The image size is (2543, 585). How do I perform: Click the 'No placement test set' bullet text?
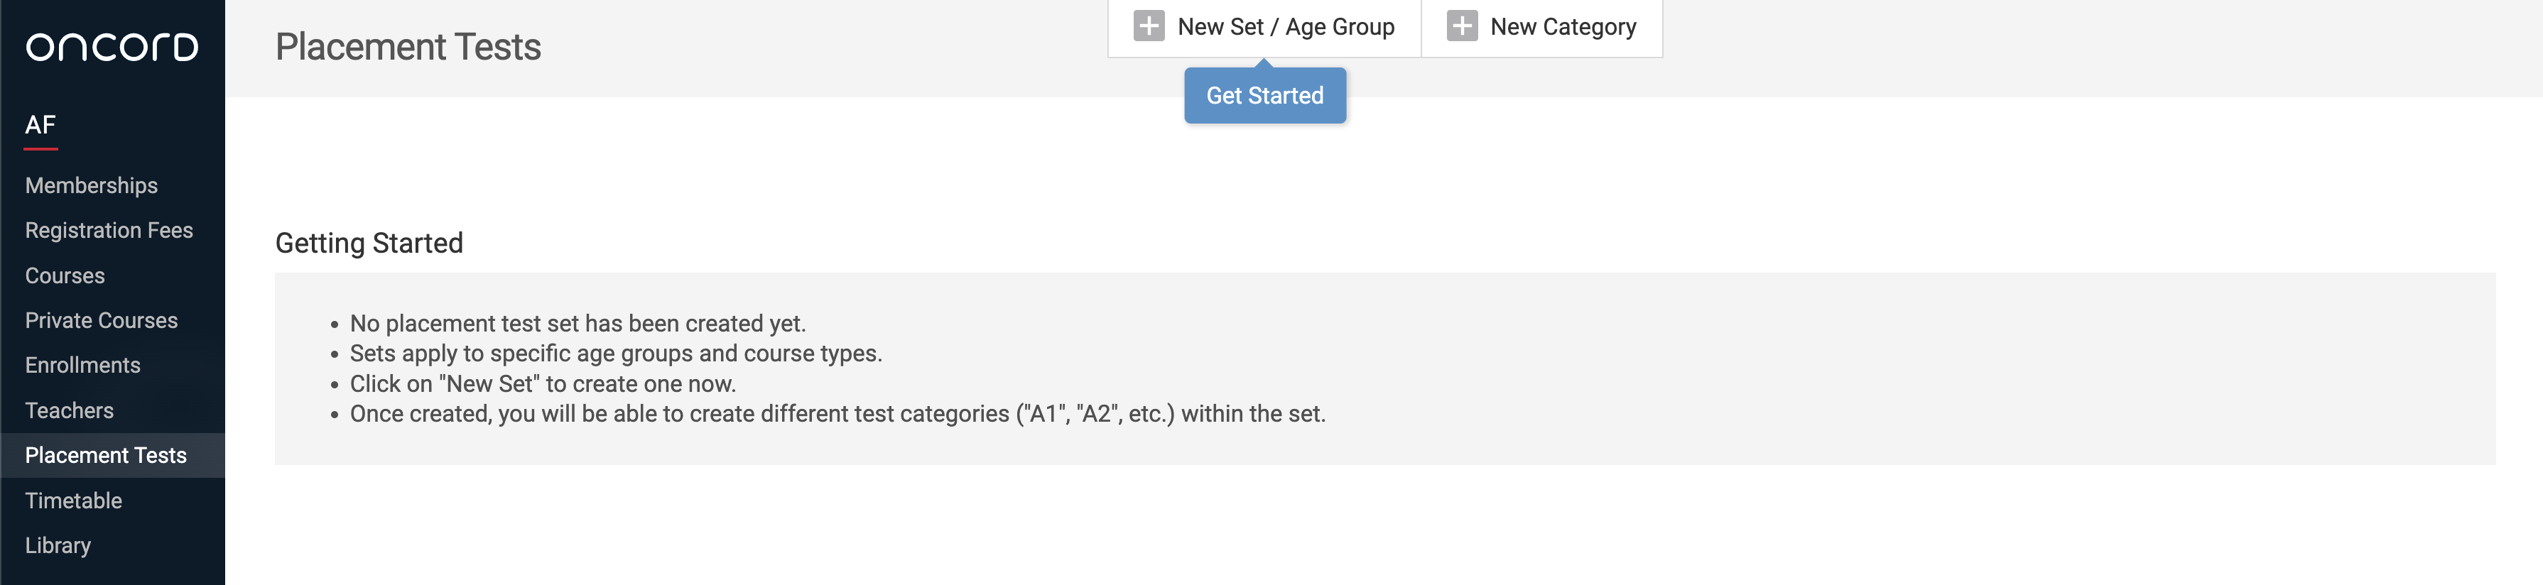pyautogui.click(x=578, y=324)
